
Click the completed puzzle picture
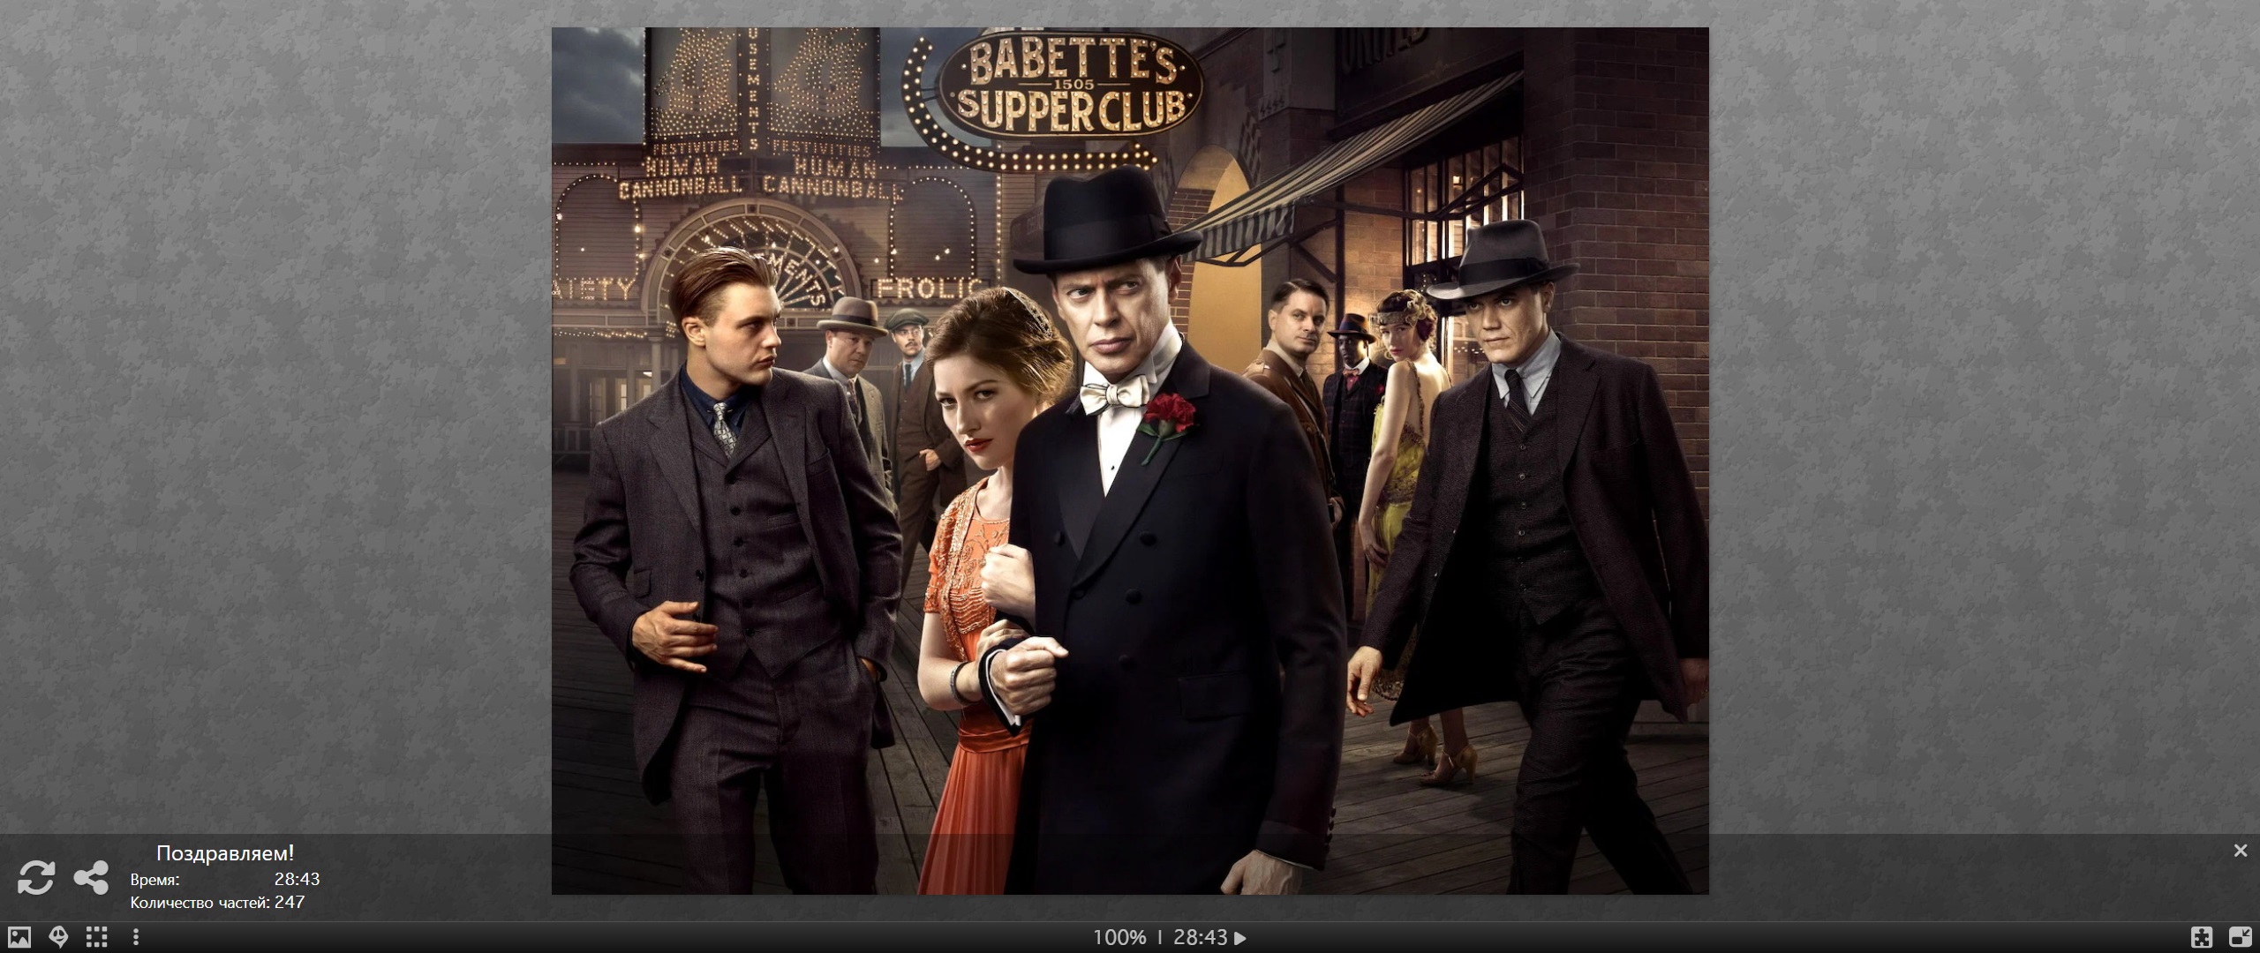(1130, 461)
